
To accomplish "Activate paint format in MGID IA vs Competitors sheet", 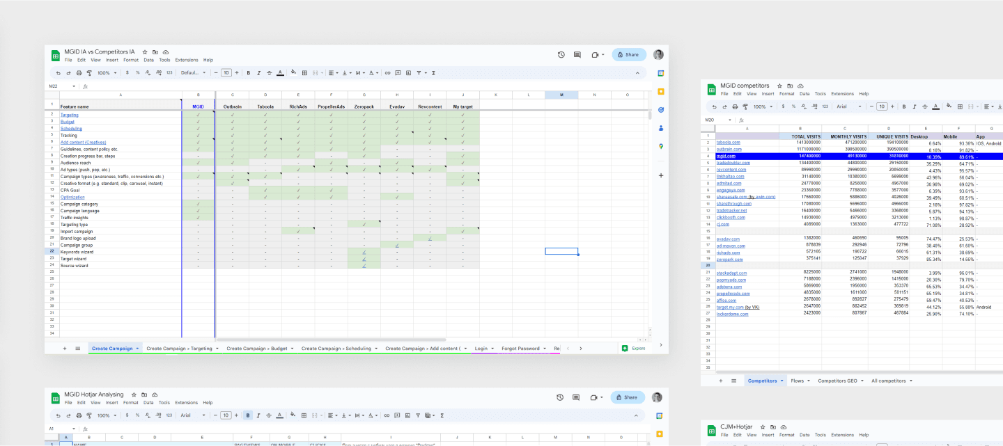I will [89, 72].
